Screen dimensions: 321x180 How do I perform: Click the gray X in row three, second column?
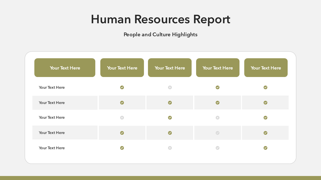point(122,117)
